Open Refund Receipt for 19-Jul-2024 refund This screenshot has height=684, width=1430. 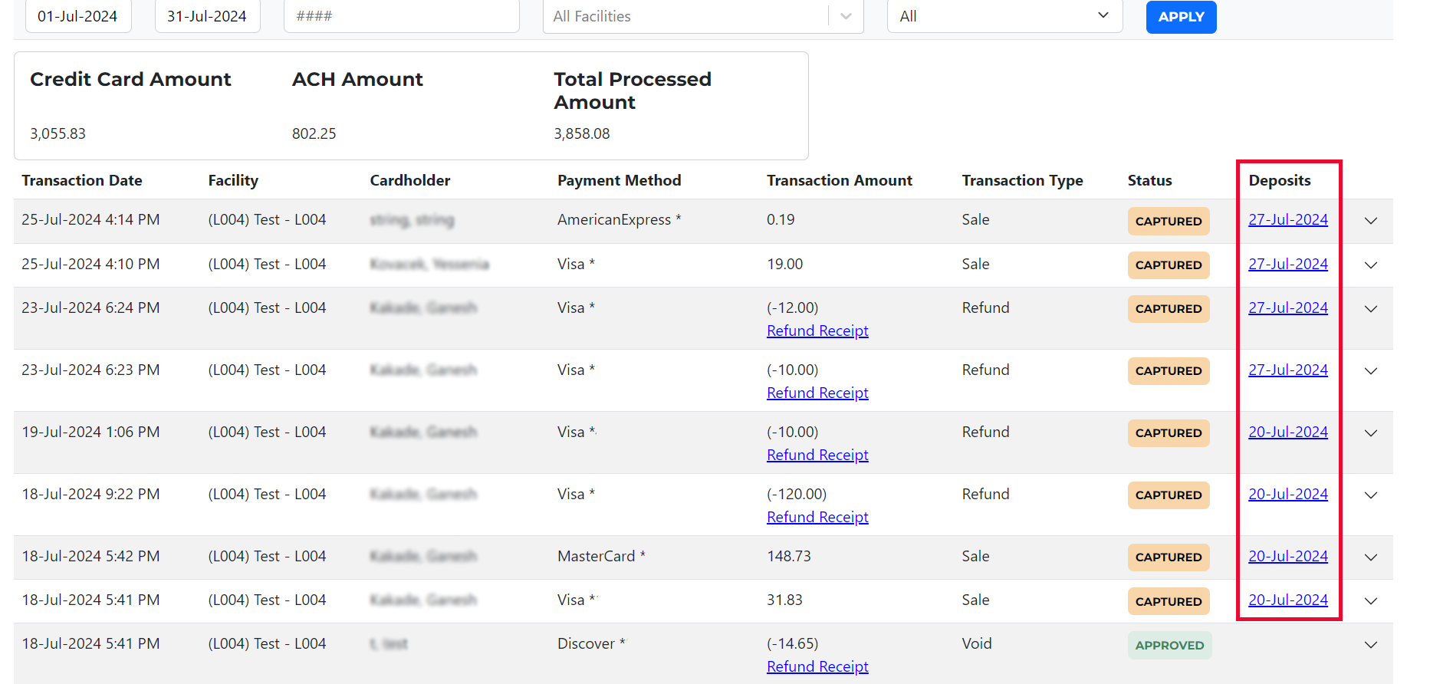817,455
